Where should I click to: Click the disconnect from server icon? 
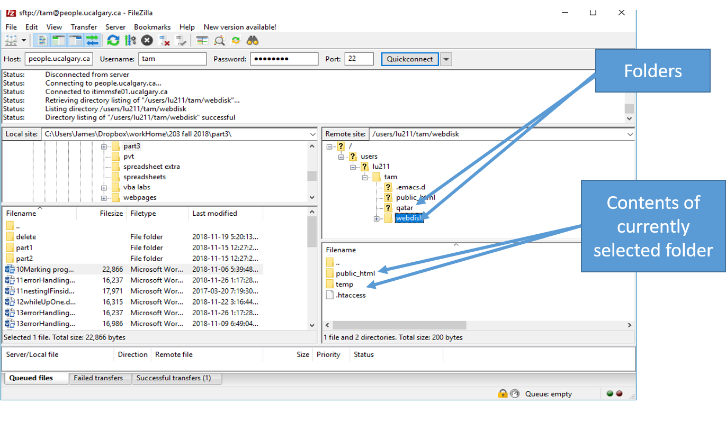tap(164, 41)
